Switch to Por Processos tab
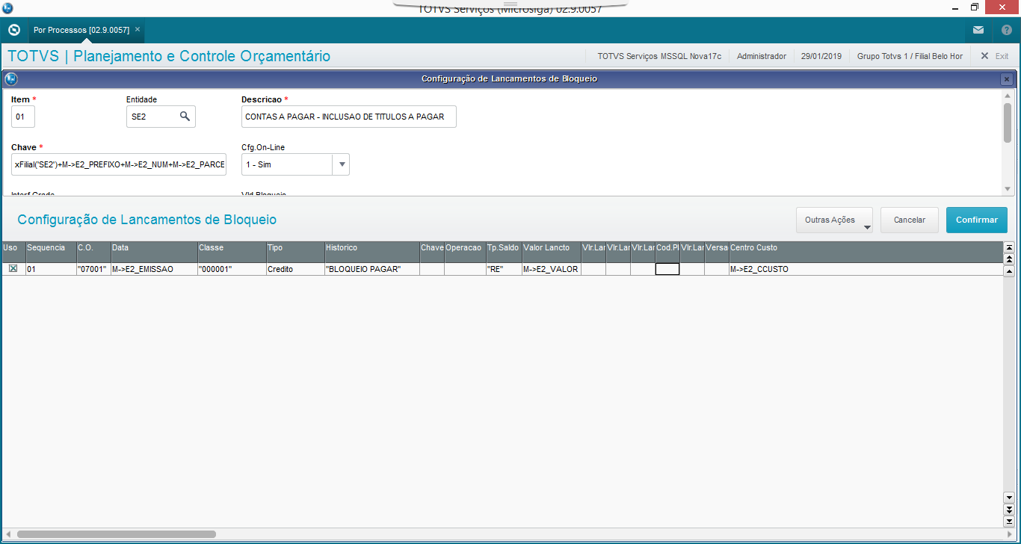 (x=81, y=30)
